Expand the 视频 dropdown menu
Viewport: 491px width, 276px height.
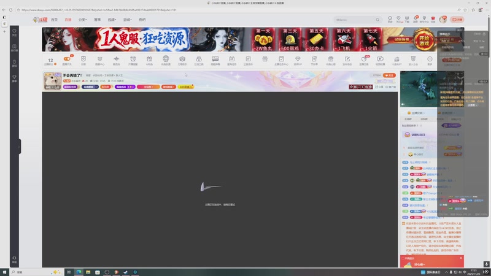pyautogui.click(x=112, y=20)
